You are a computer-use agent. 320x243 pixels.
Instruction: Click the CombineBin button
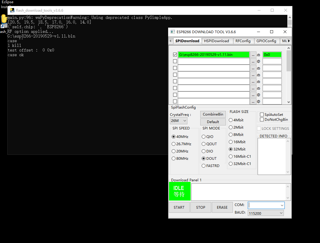pos(213,114)
